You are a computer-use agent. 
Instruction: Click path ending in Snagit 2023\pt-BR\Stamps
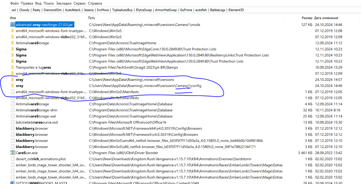[133, 67]
